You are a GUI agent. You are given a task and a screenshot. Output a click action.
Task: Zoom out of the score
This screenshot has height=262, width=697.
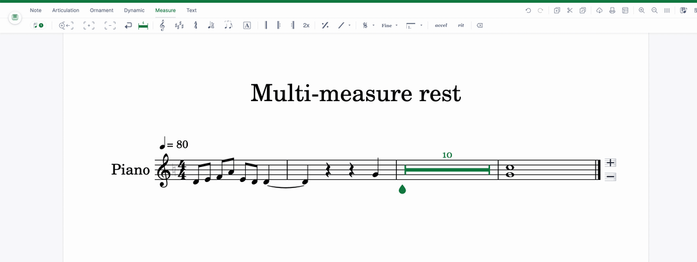tap(654, 10)
